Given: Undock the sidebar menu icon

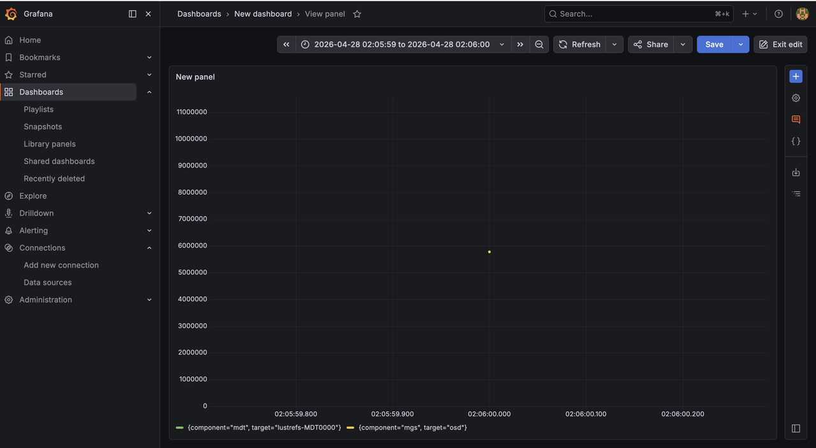Looking at the screenshot, I should pyautogui.click(x=133, y=13).
